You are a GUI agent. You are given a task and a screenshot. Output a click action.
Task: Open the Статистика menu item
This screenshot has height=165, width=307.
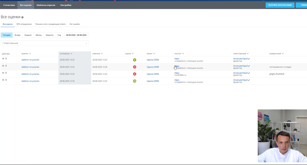[9, 5]
